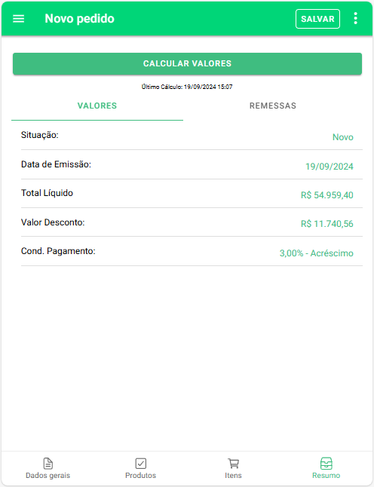Click the Total Líquido value R$ 54.959,40
Screen dimensions: 374x487
coord(326,195)
